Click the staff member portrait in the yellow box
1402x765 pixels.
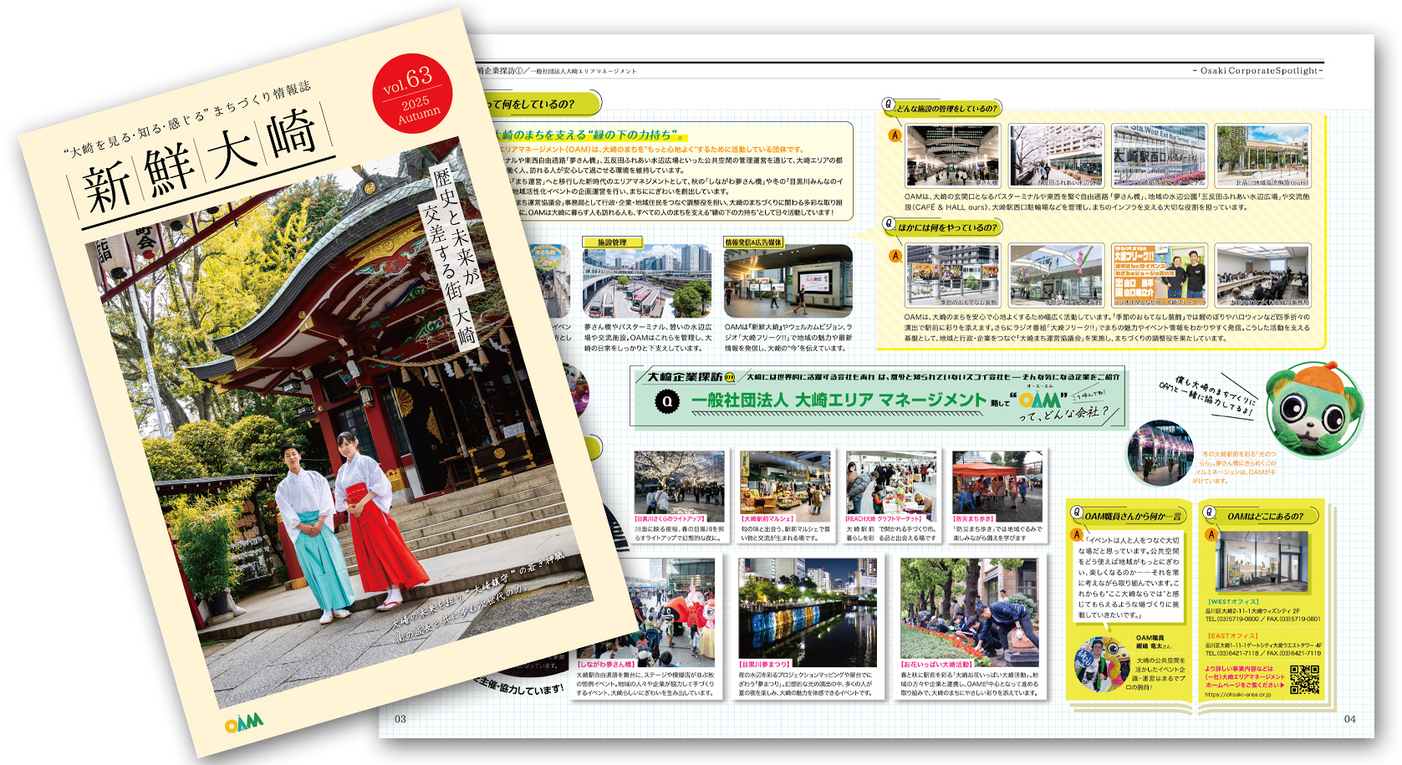(1101, 663)
